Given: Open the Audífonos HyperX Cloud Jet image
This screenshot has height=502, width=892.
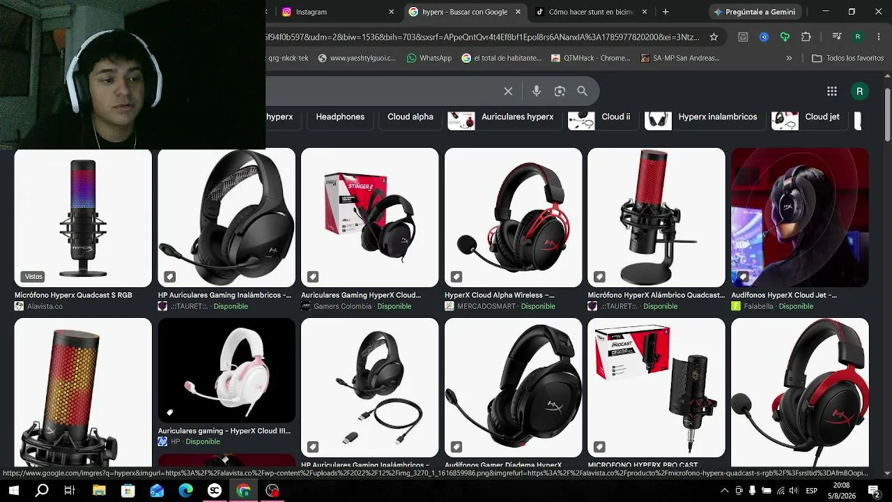Looking at the screenshot, I should pos(799,218).
